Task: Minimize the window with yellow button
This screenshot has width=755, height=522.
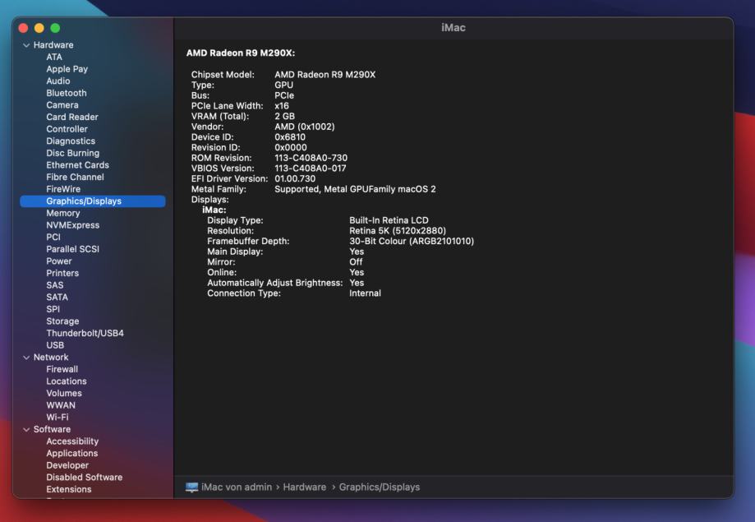Action: point(39,28)
